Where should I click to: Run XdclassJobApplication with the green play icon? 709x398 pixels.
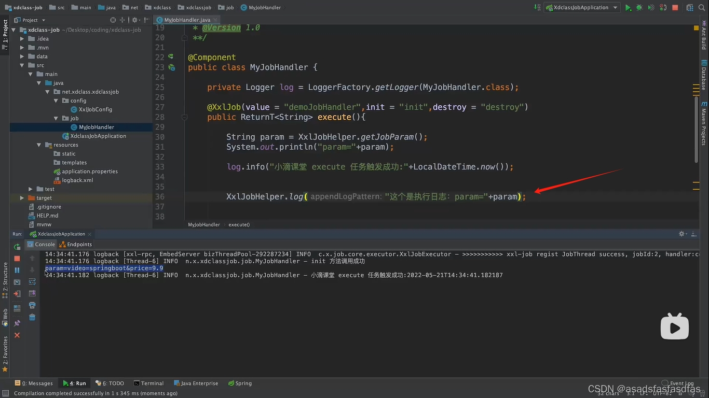point(628,8)
